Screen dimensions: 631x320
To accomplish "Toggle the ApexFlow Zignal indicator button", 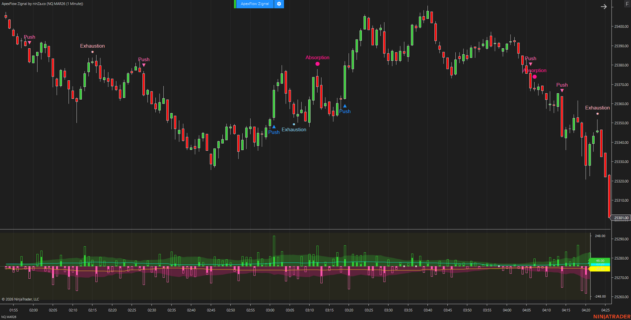I will [254, 4].
